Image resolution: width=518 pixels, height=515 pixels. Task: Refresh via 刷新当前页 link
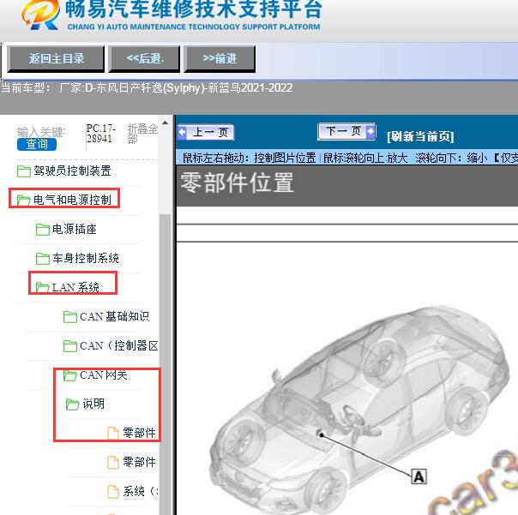click(420, 136)
